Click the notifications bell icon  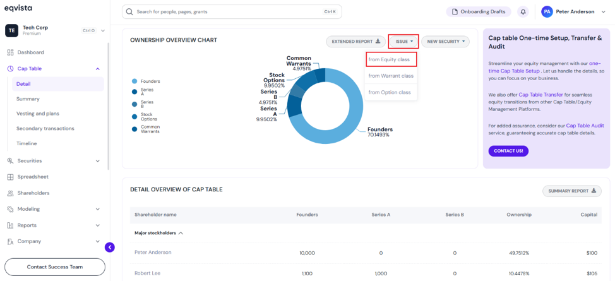coord(523,12)
